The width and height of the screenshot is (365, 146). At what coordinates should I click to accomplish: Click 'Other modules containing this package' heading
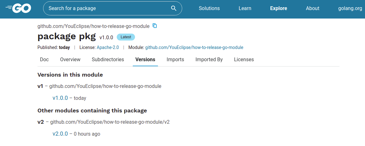[x=92, y=111]
